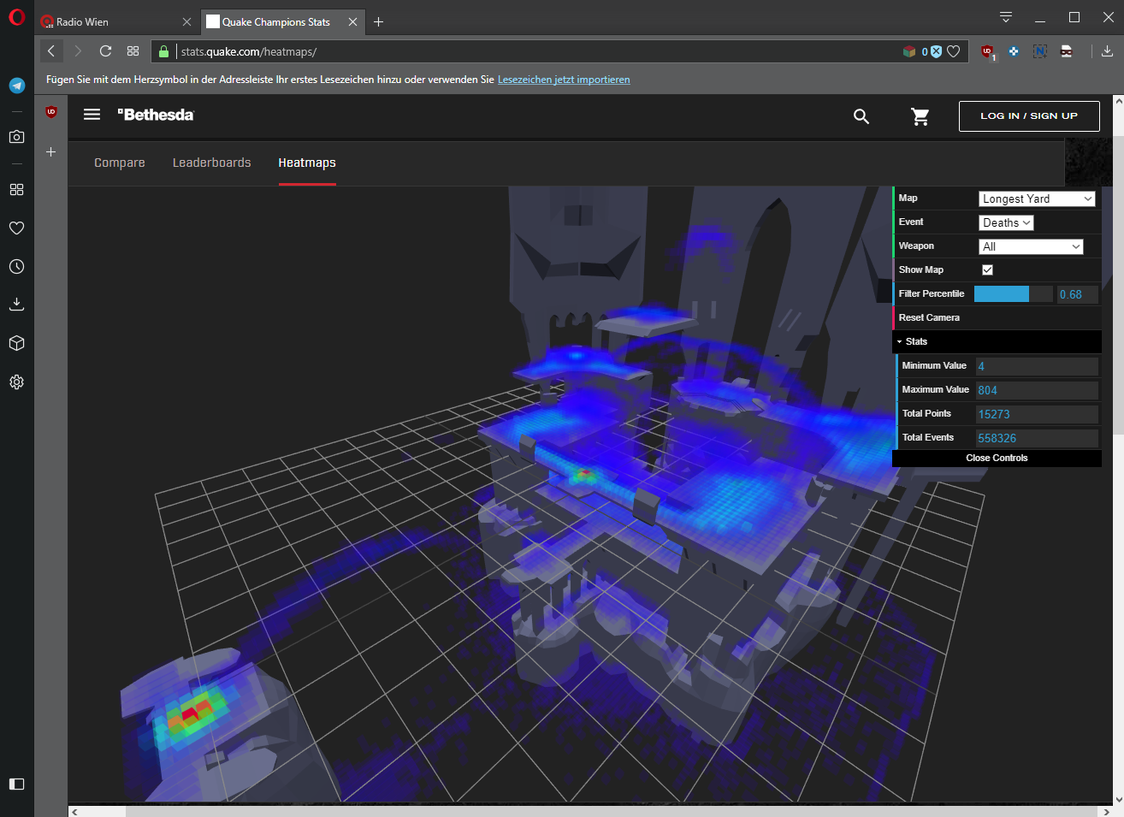The width and height of the screenshot is (1124, 817).
Task: Open the Weapon dropdown showing All
Action: coord(1031,246)
